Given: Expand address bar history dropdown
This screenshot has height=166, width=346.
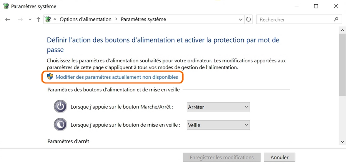Looking at the screenshot, I should click(x=241, y=20).
